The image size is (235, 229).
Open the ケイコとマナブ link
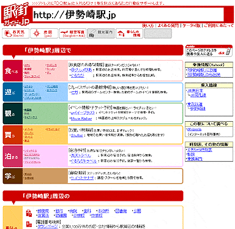tap(82, 178)
